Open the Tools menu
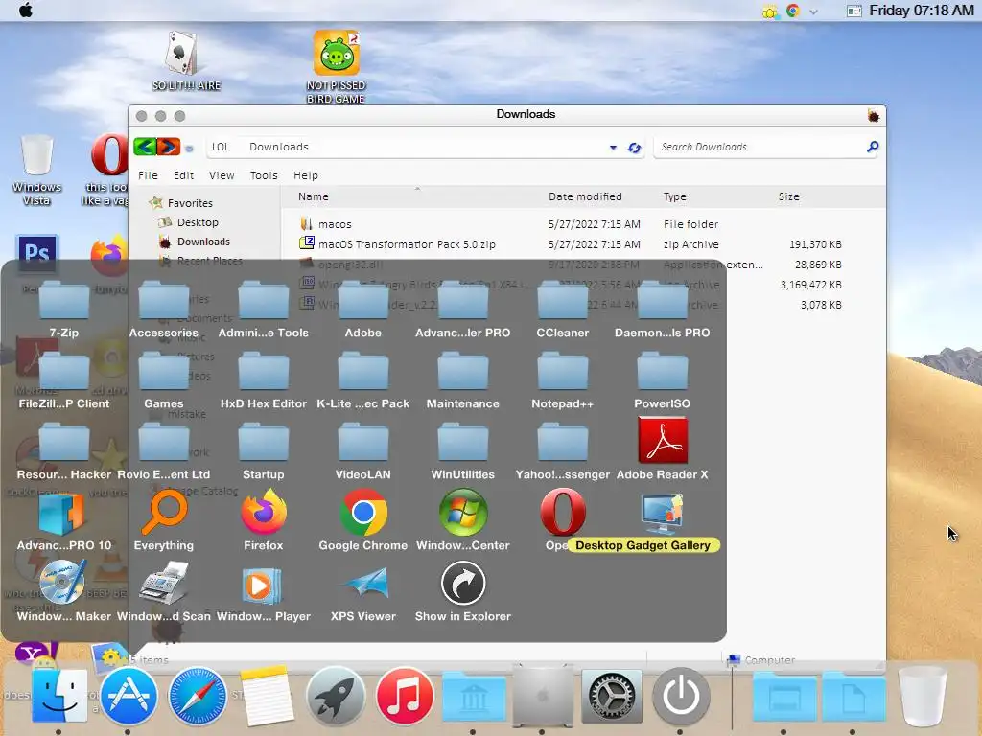This screenshot has height=736, width=982. click(x=264, y=175)
